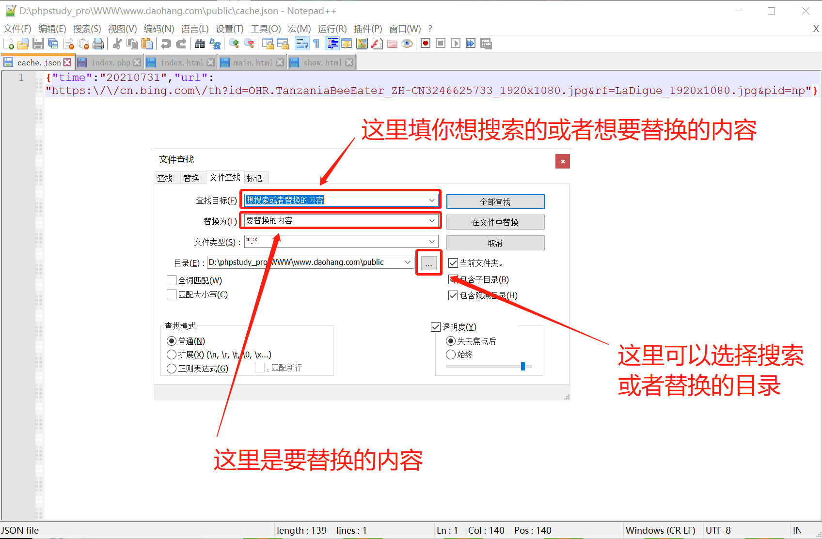This screenshot has height=539, width=822.
Task: Toggle the Show All Characters icon
Action: pyautogui.click(x=316, y=44)
